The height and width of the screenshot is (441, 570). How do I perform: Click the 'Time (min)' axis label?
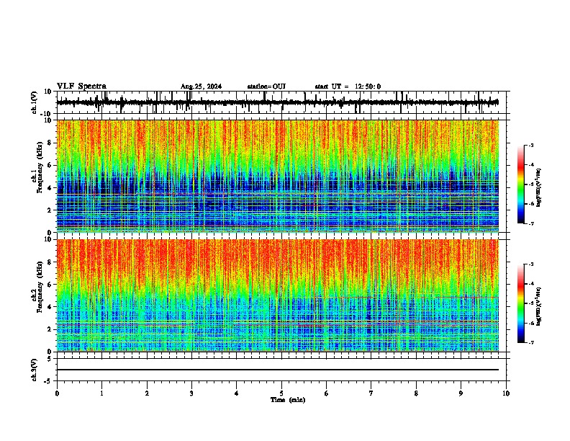pos(288,400)
